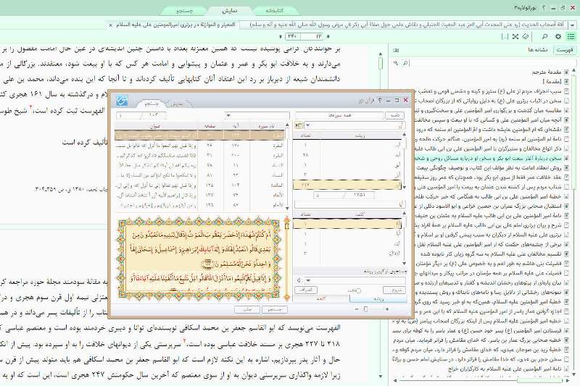The width and height of the screenshot is (580, 386).
Task: Click the index panel horizontal scrollbar
Action: point(481,379)
